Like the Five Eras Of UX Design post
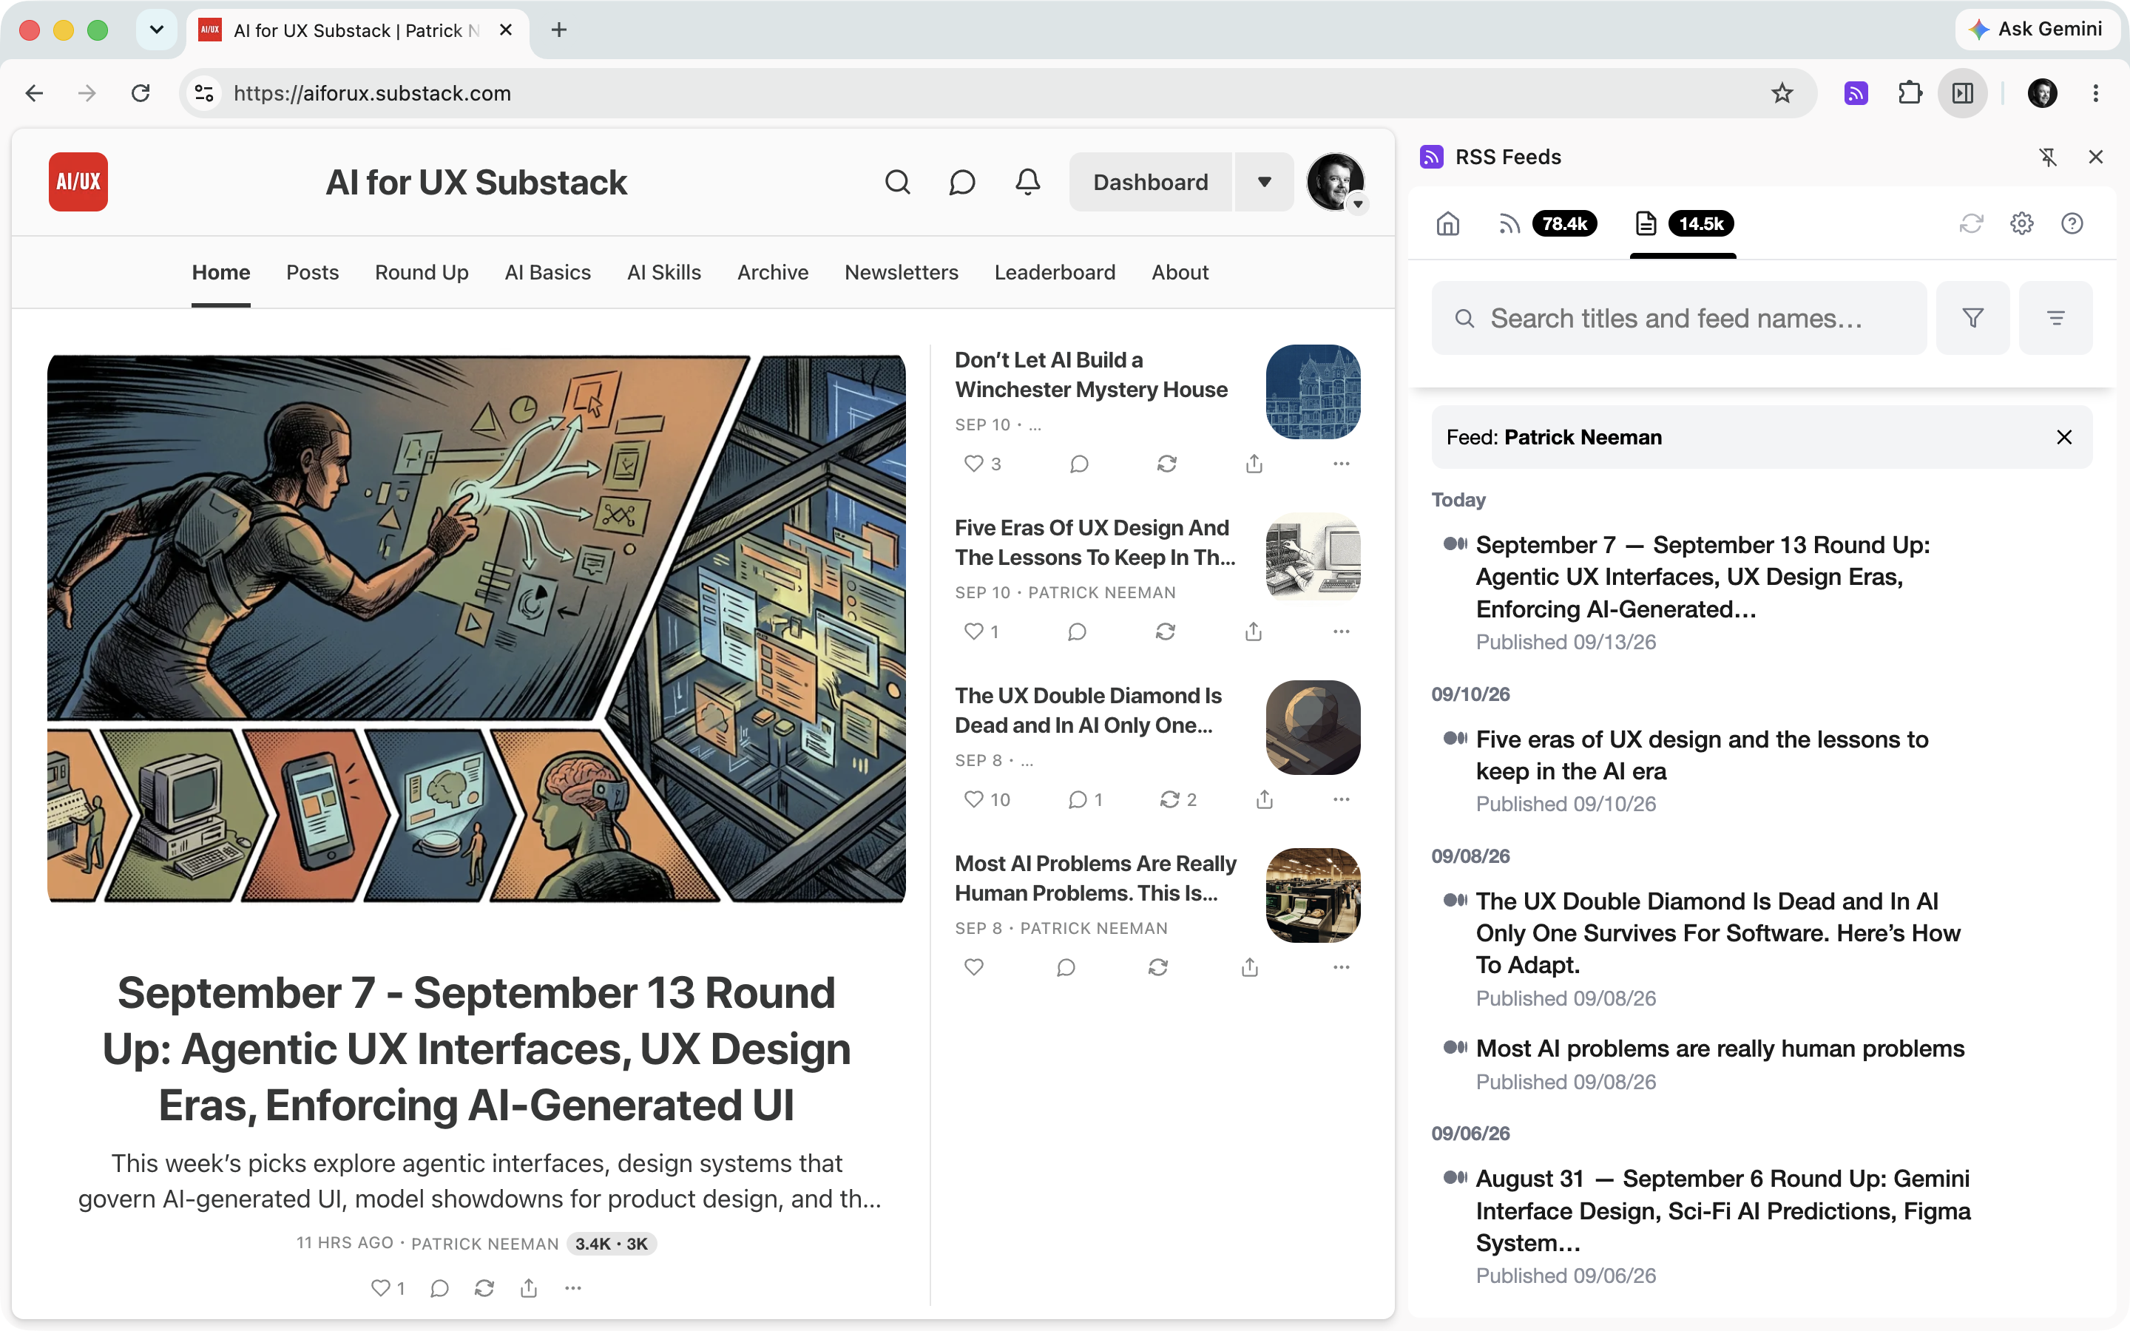The image size is (2130, 1331). 973,631
